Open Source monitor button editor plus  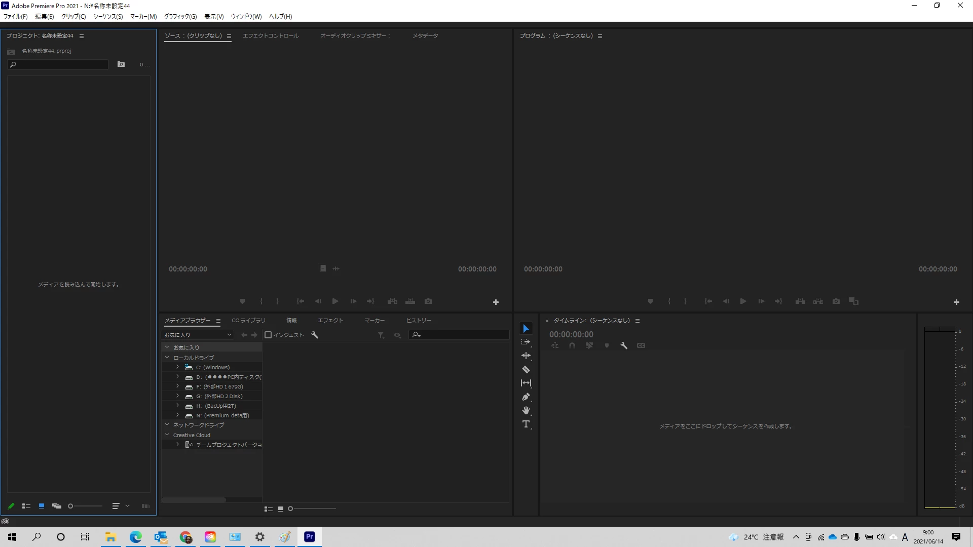[496, 302]
